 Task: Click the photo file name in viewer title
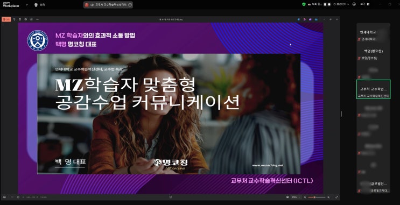171,19
